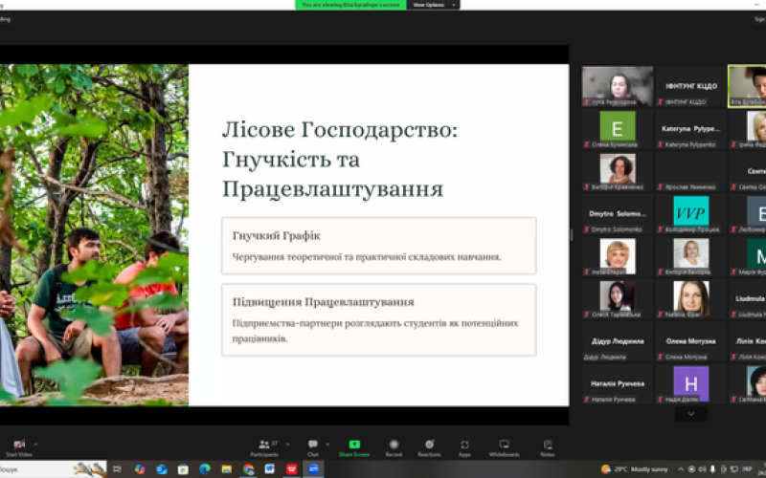Click the Zoom icon on the taskbar
Viewport: 766px width, 478px height.
[314, 469]
